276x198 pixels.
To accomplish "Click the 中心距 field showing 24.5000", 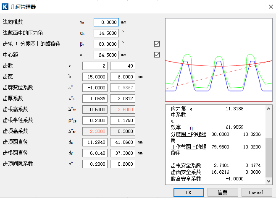I will click(106, 55).
